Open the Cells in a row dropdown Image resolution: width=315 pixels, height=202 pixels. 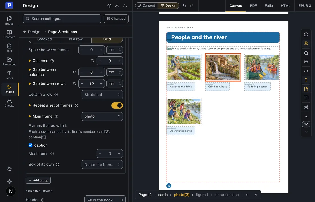pyautogui.click(x=102, y=95)
